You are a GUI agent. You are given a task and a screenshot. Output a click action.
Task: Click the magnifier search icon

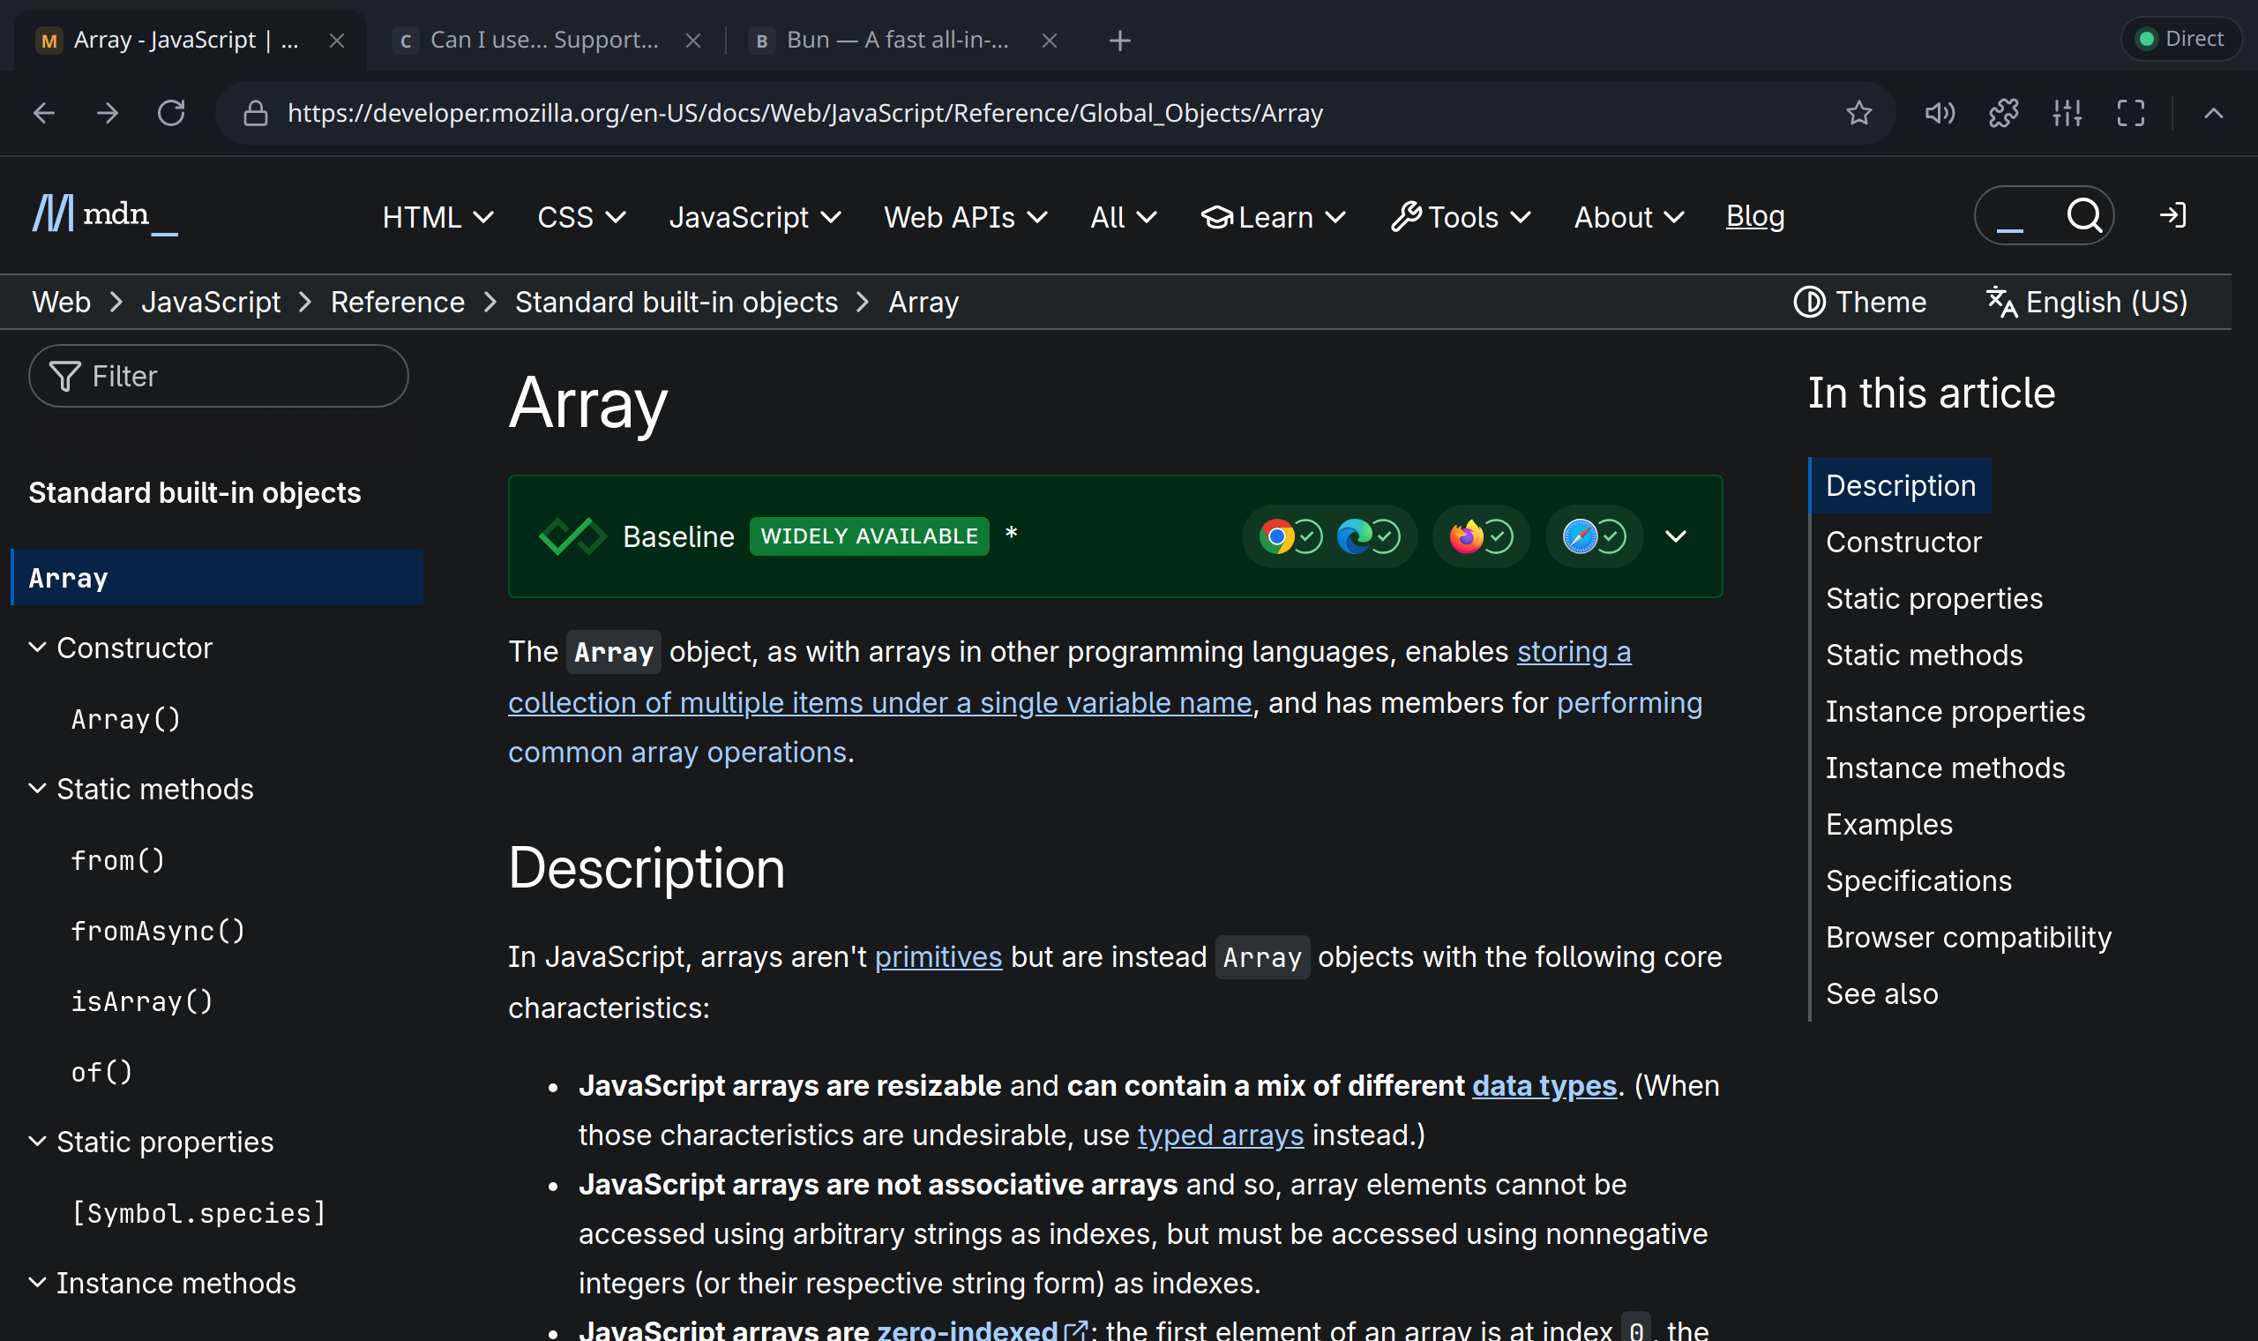pos(2084,215)
